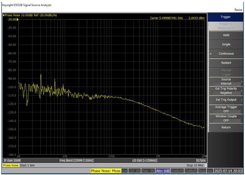The width and height of the screenshot is (245, 175).
Task: Click the 517pts indicator
Action: [x=201, y=160]
